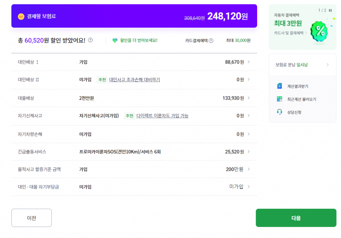Click the discount help question mark icon

click(x=91, y=40)
